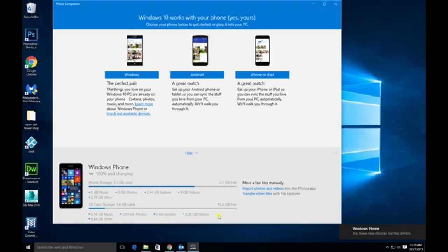Open the Recycle Bin desktop icon

click(31, 10)
